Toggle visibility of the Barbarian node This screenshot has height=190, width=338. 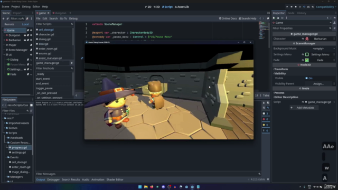point(31,40)
